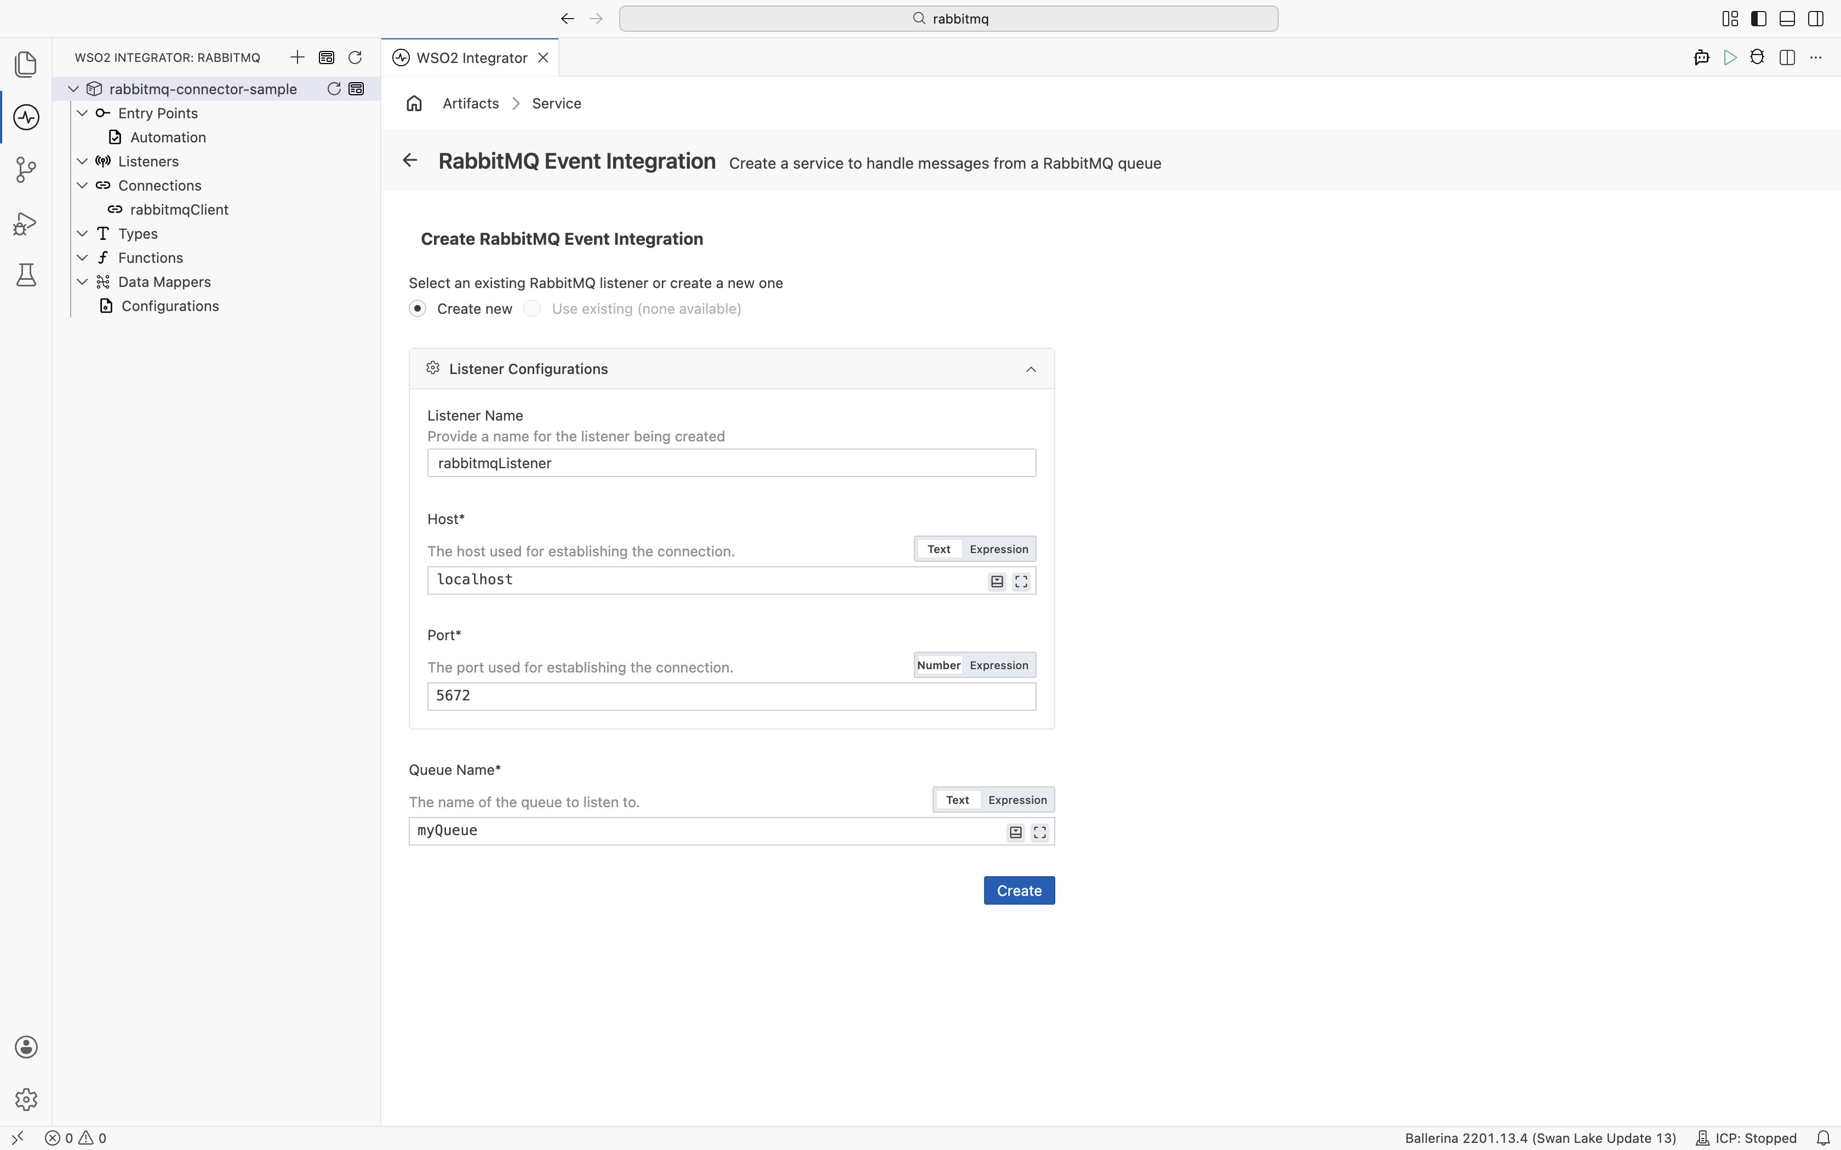This screenshot has width=1841, height=1150.
Task: Click Artifacts breadcrumb link
Action: pyautogui.click(x=470, y=104)
